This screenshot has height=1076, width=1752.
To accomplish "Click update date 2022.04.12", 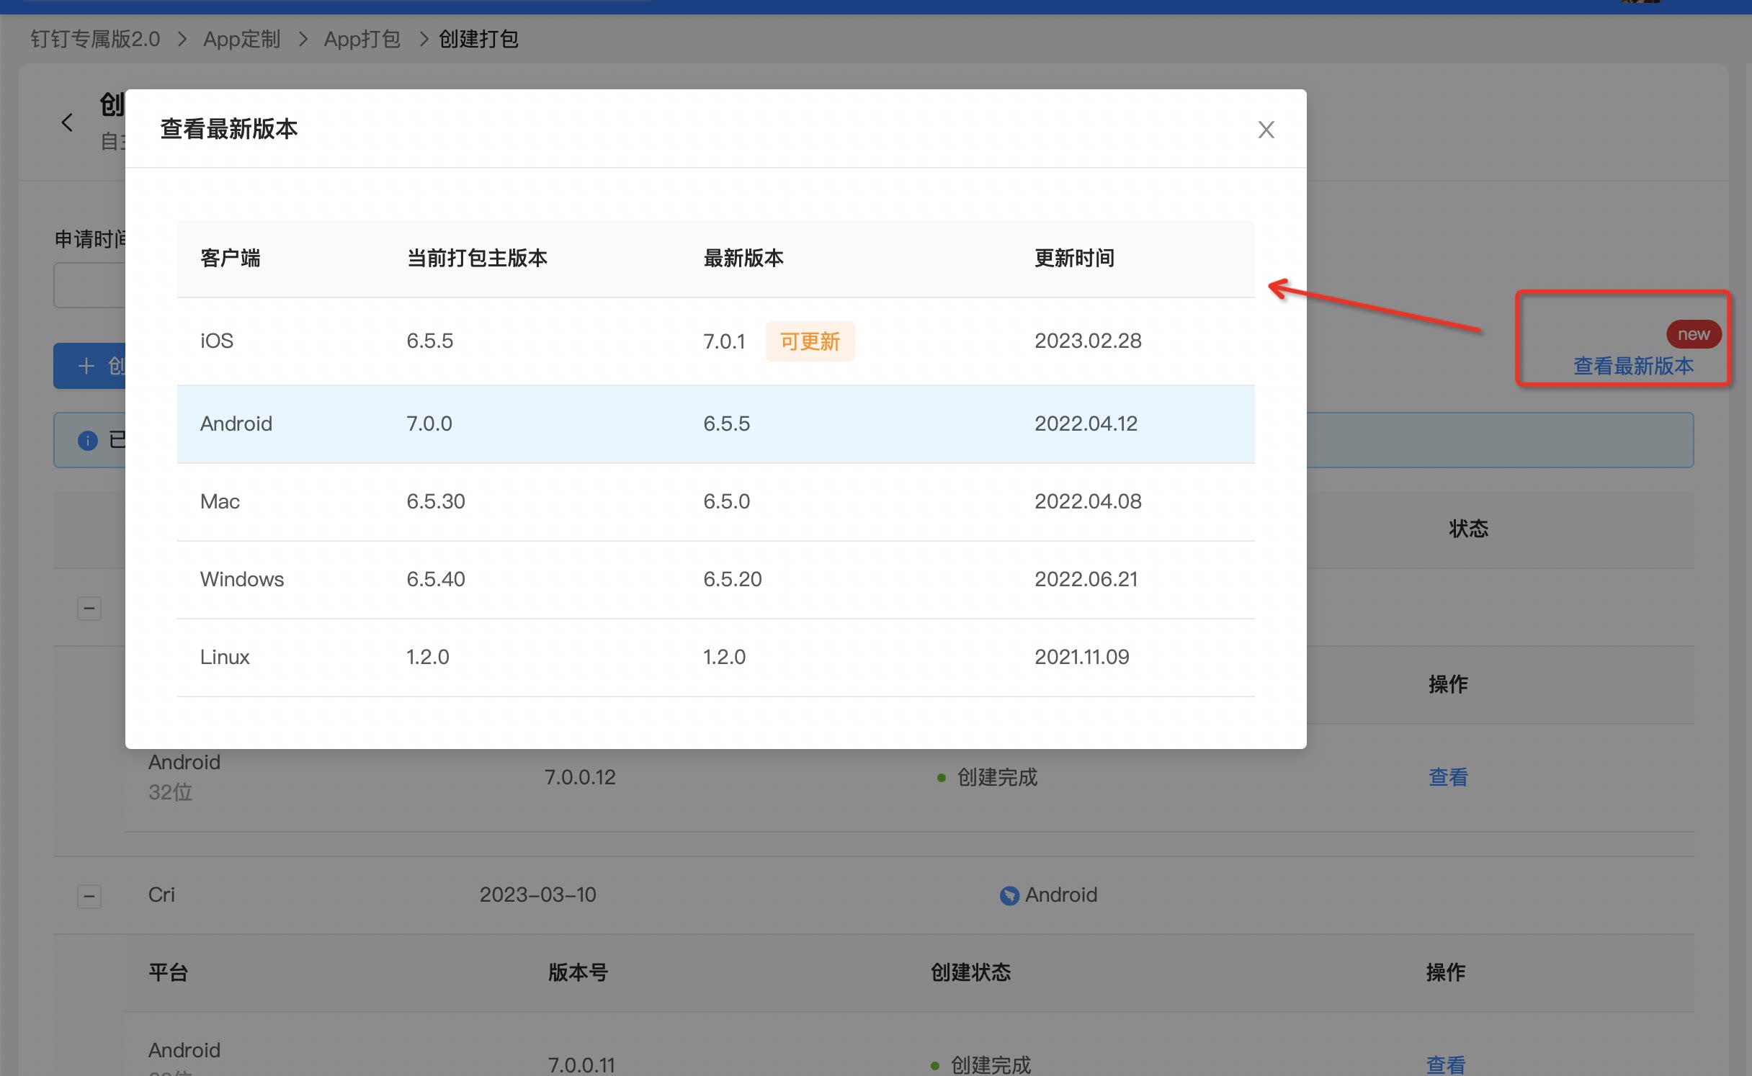I will [1086, 423].
